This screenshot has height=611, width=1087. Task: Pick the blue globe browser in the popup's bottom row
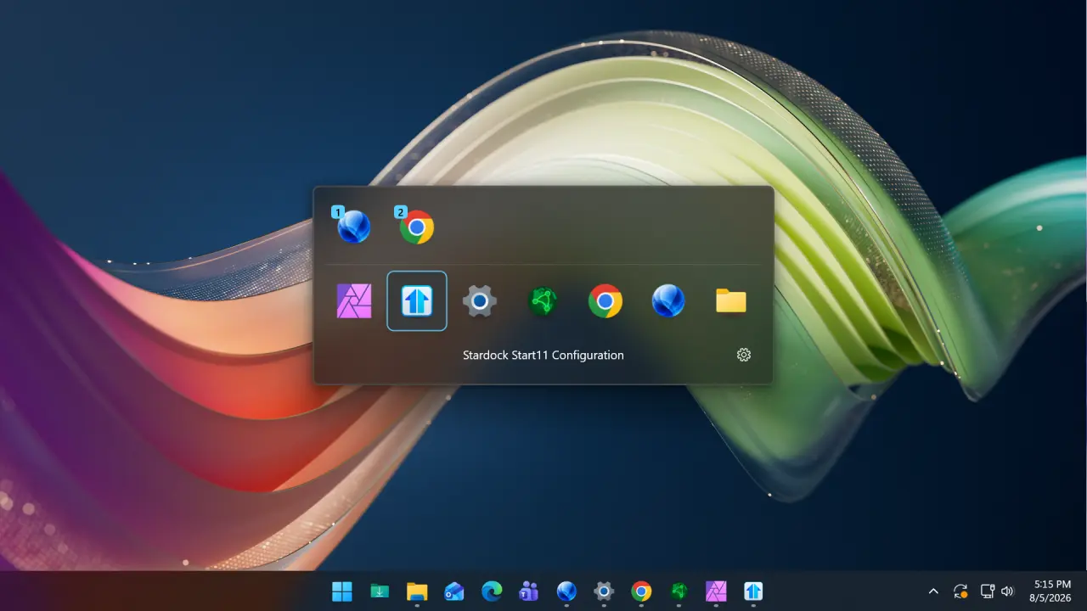click(668, 301)
